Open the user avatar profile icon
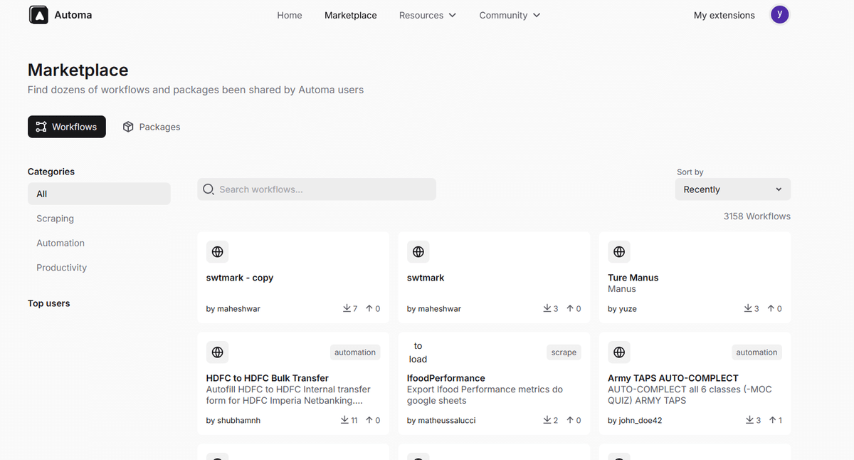 click(780, 15)
